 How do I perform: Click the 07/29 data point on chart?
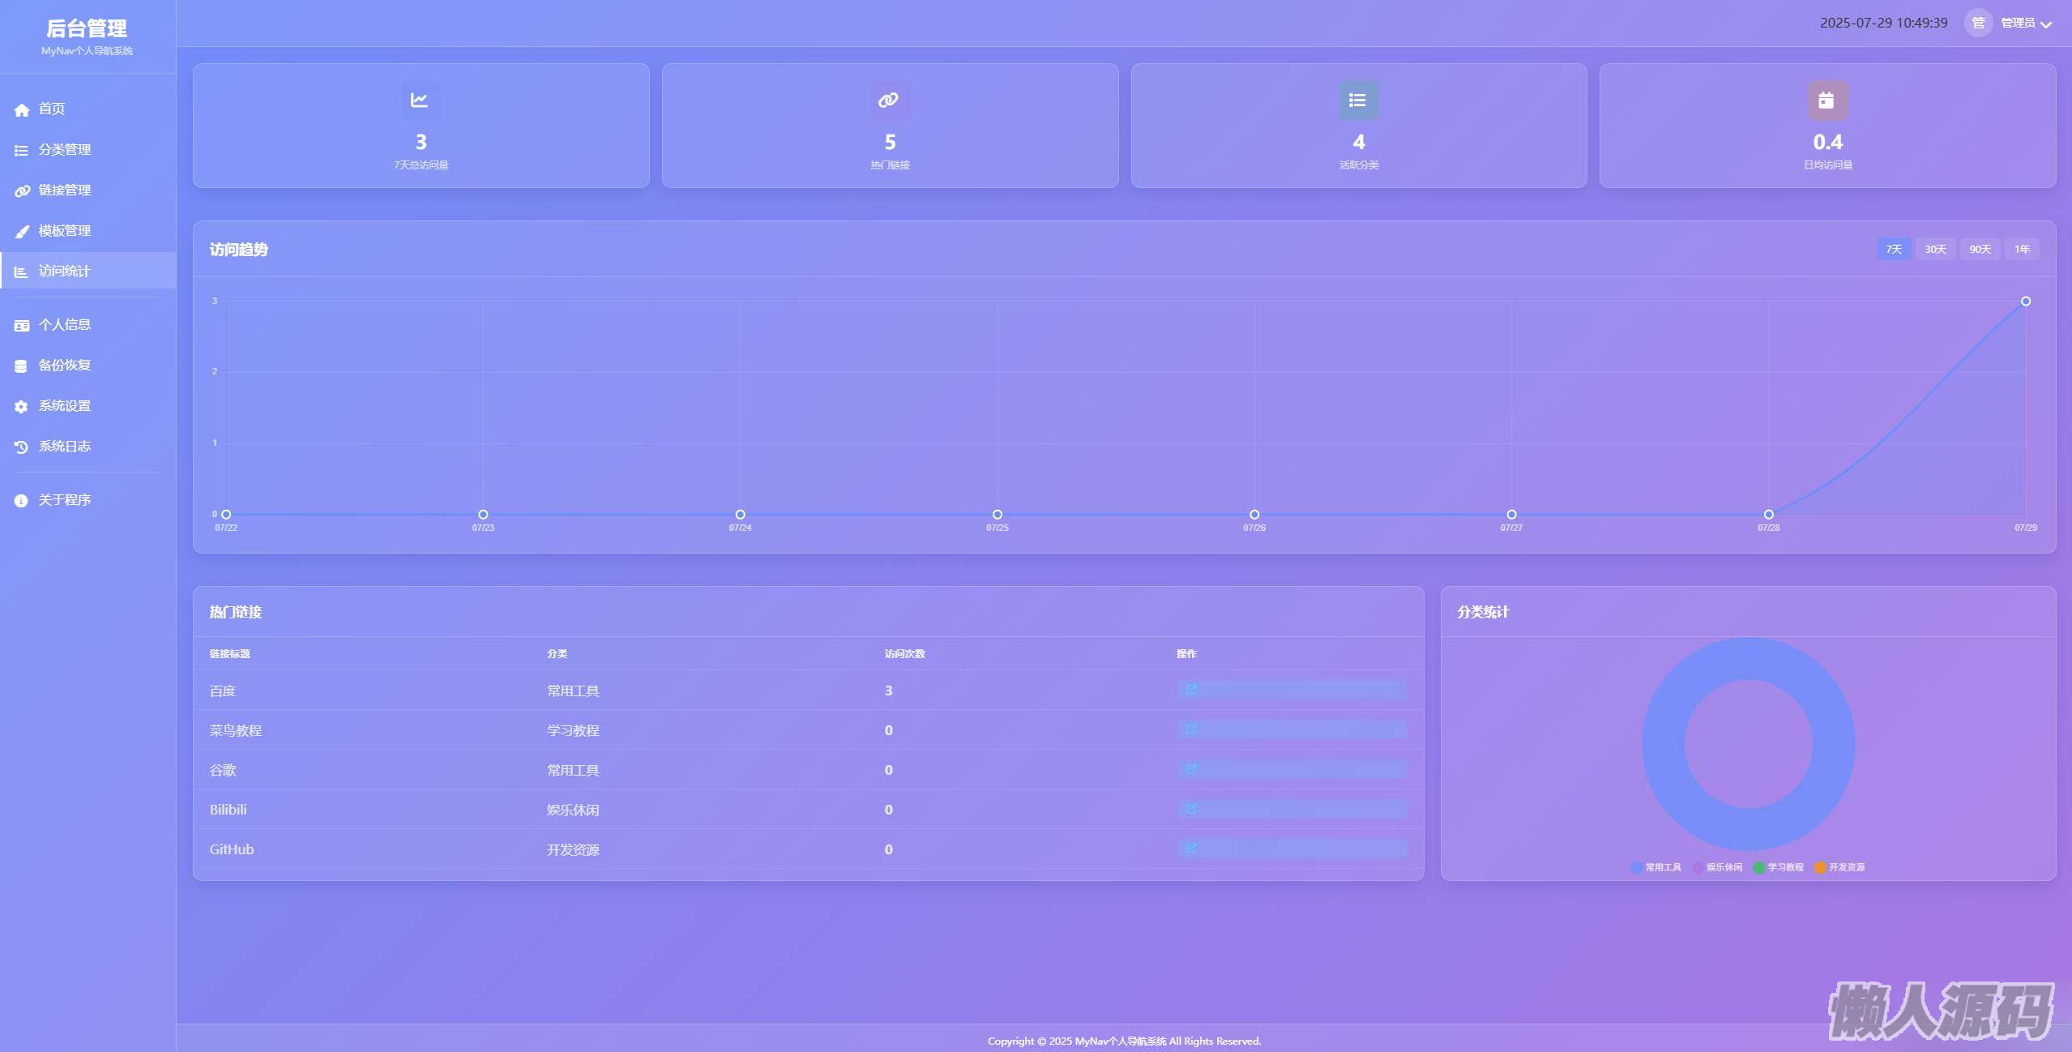pos(2025,301)
